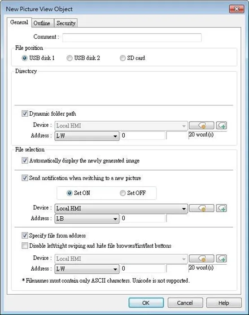
Task: Click the Comment text field
Action: point(132,38)
